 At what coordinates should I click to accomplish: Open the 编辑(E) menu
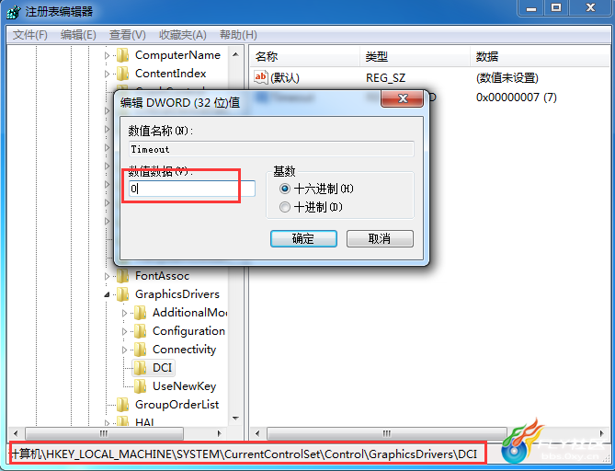point(78,35)
